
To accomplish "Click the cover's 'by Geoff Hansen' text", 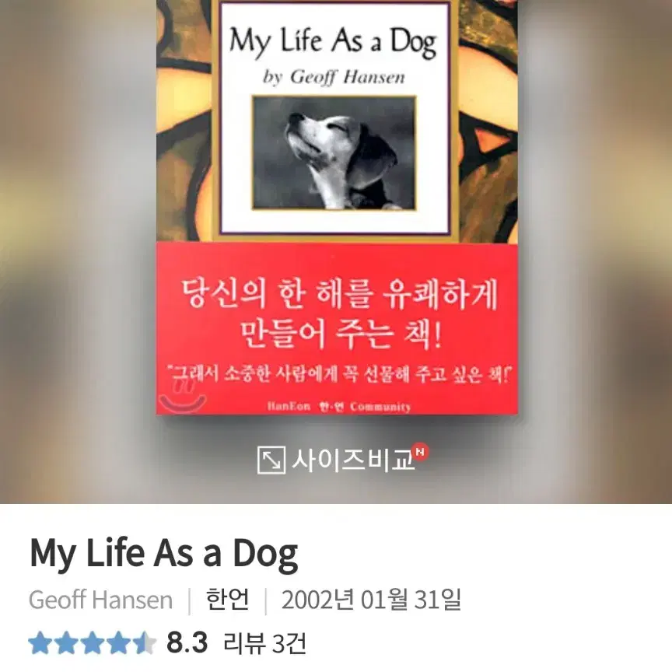I will (334, 77).
